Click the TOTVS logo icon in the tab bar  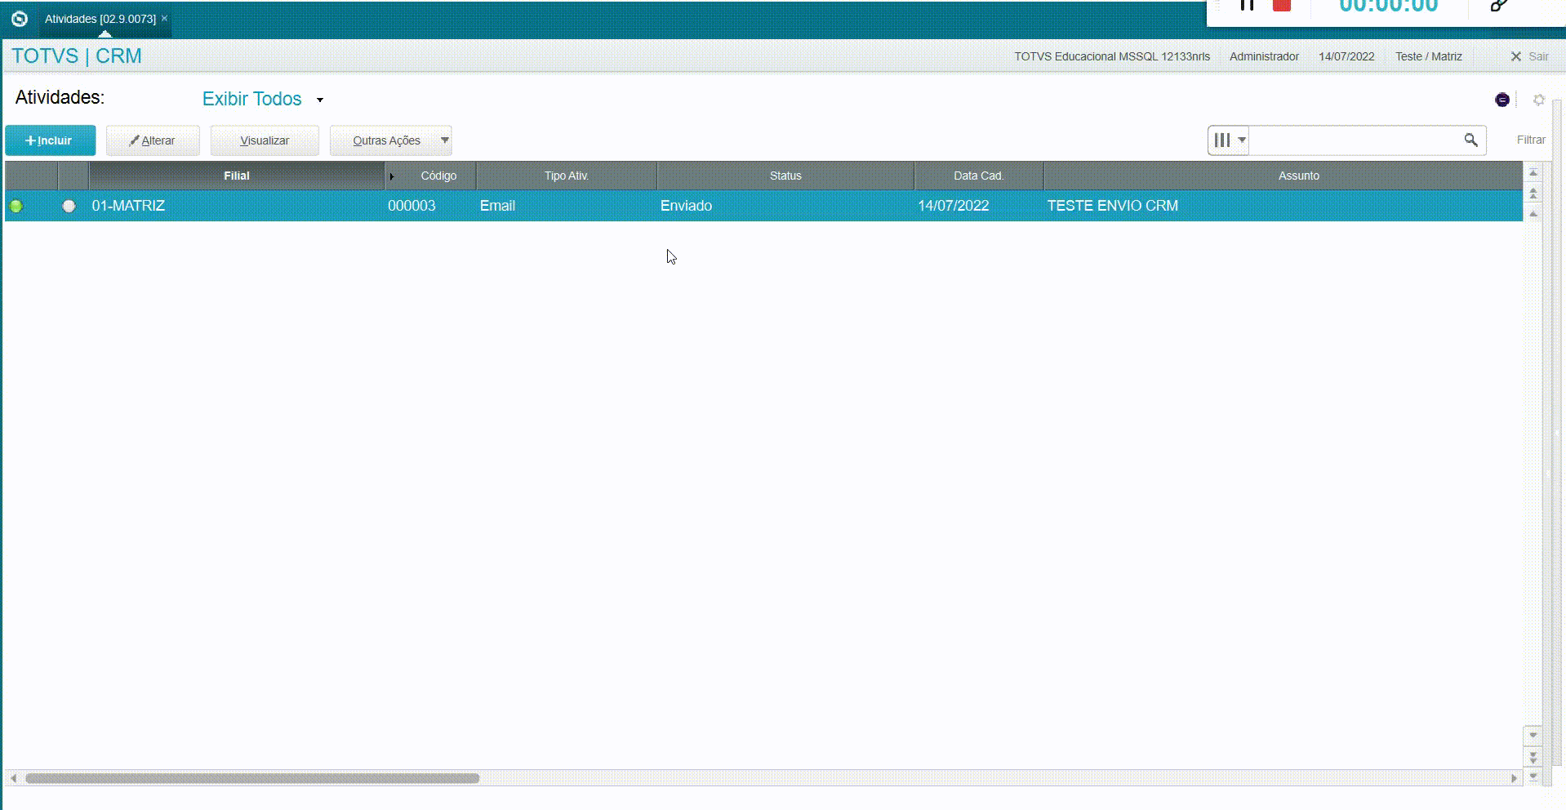[x=20, y=18]
